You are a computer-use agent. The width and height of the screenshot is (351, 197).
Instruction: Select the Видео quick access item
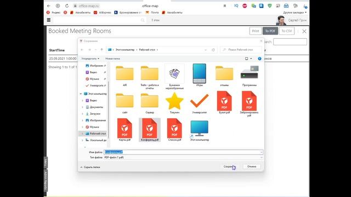click(x=93, y=72)
